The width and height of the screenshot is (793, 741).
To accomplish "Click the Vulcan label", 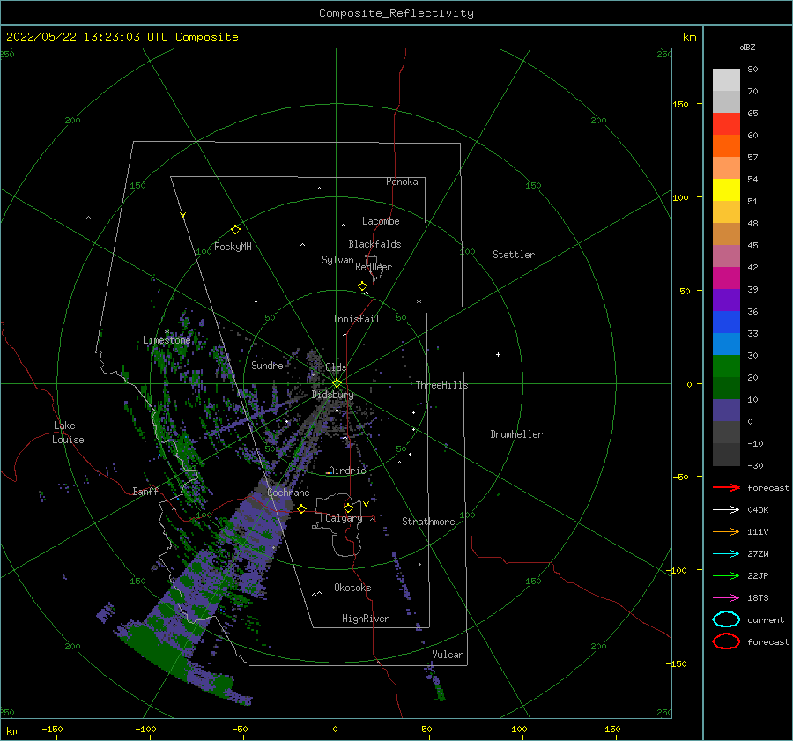I will [448, 655].
